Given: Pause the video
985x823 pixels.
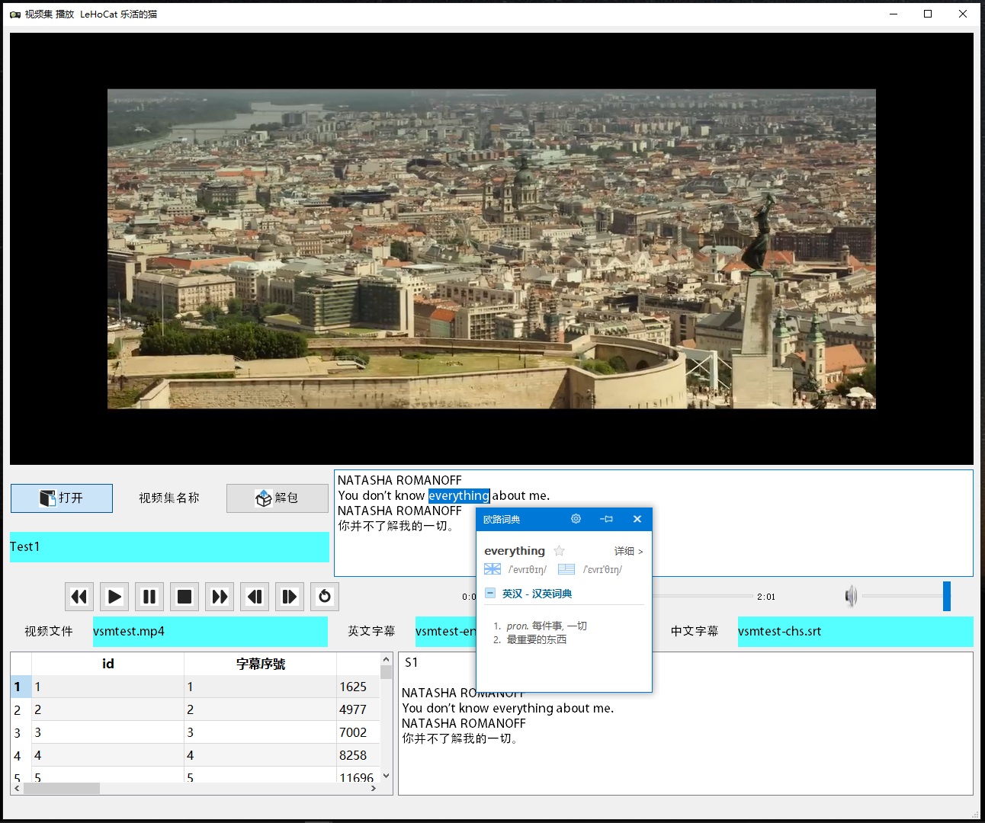Looking at the screenshot, I should click(149, 597).
